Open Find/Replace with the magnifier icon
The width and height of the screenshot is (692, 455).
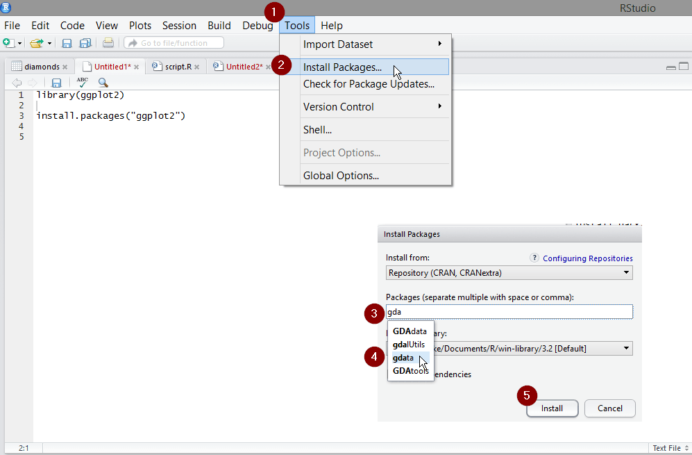pyautogui.click(x=103, y=83)
